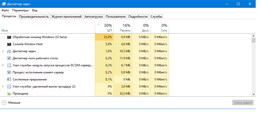Maximize the Task Manager window
Screen dimensions: 261x116
pos(238,4)
